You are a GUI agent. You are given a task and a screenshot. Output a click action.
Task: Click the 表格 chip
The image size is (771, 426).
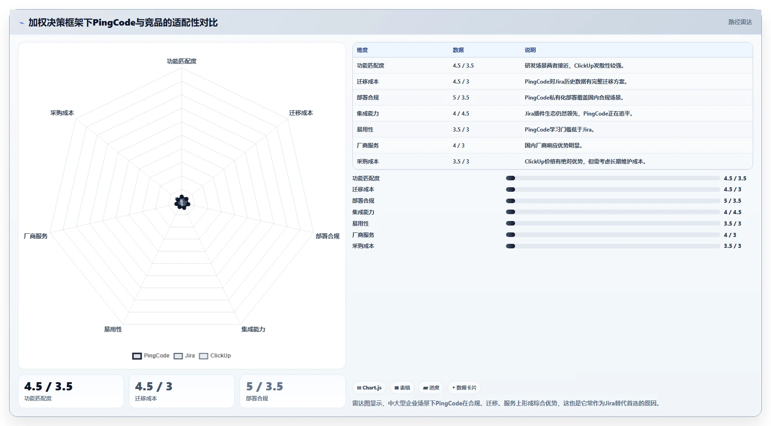point(402,388)
